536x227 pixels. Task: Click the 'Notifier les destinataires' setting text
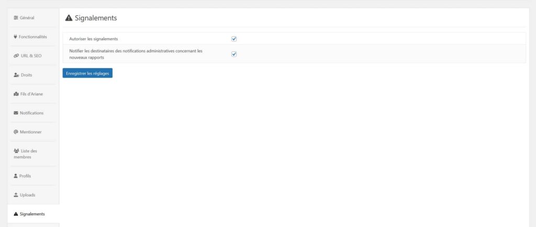click(136, 55)
